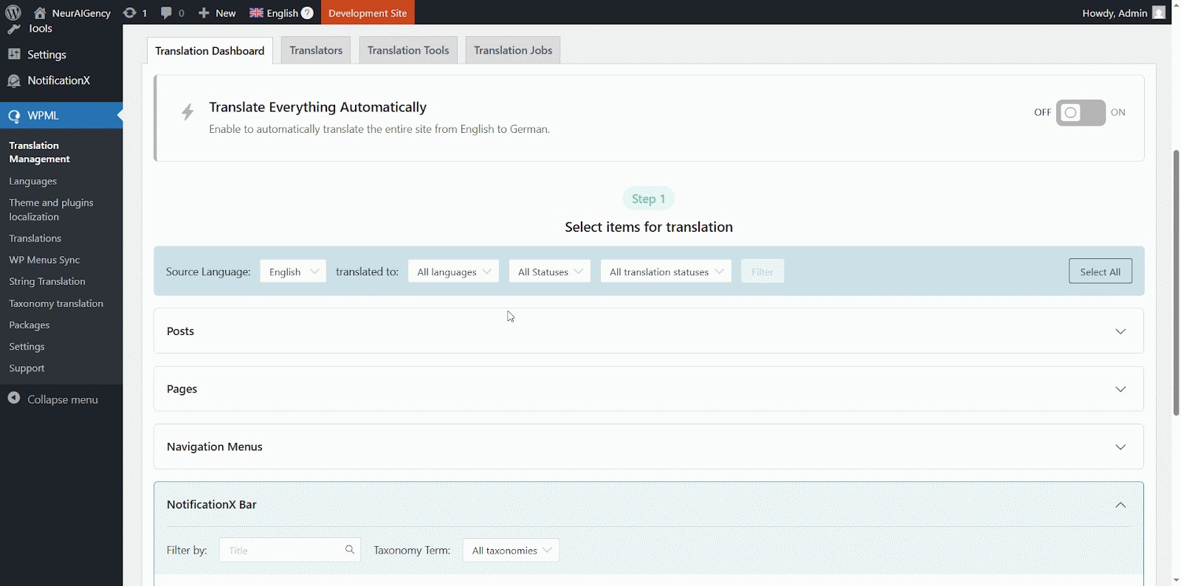1181x586 pixels.
Task: Click the page vertical scrollbar
Action: 1176,280
